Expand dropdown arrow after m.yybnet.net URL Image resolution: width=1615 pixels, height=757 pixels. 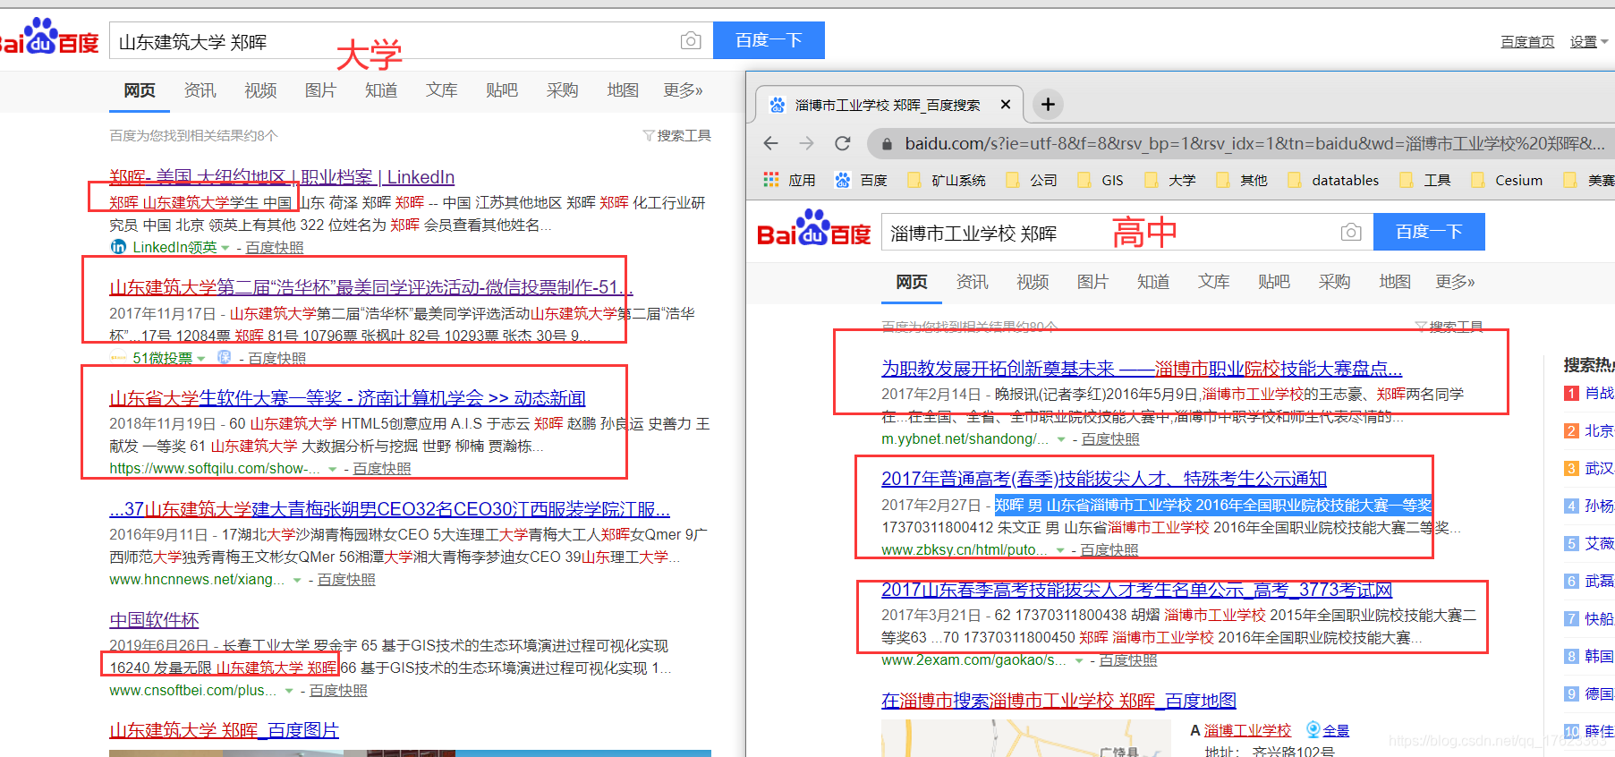[1061, 439]
